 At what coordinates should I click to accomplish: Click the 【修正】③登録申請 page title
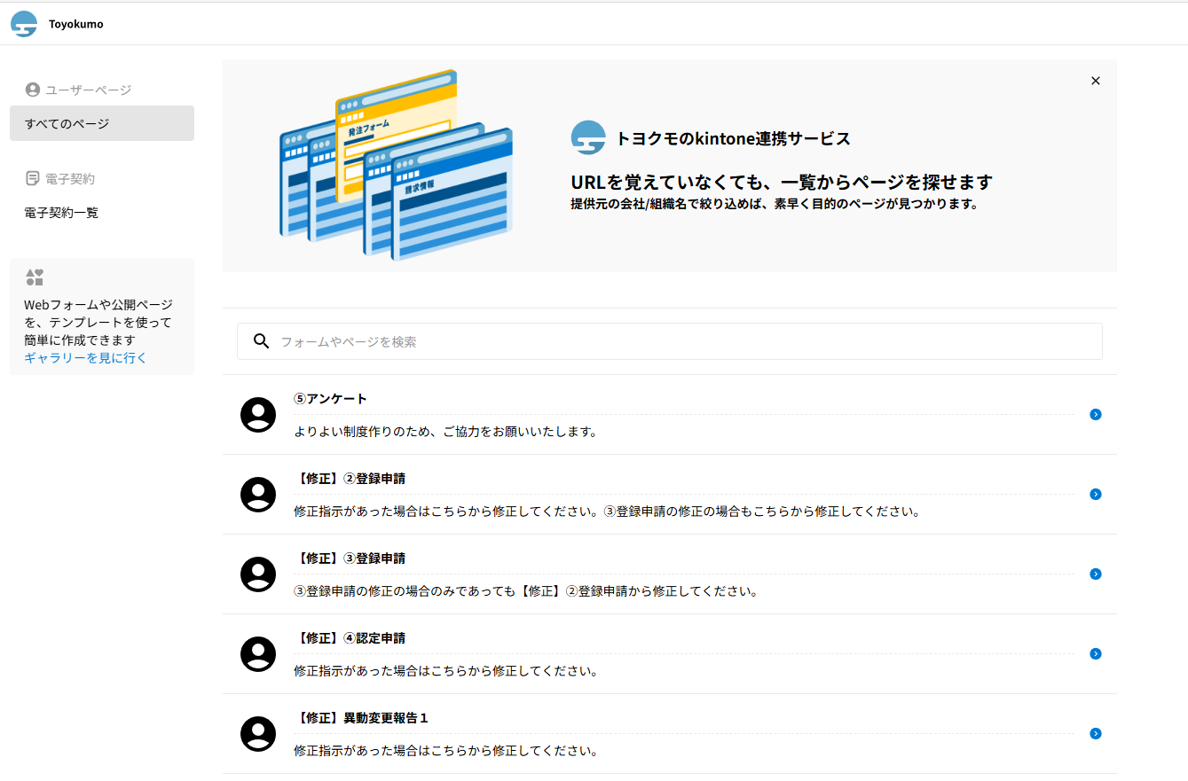349,558
